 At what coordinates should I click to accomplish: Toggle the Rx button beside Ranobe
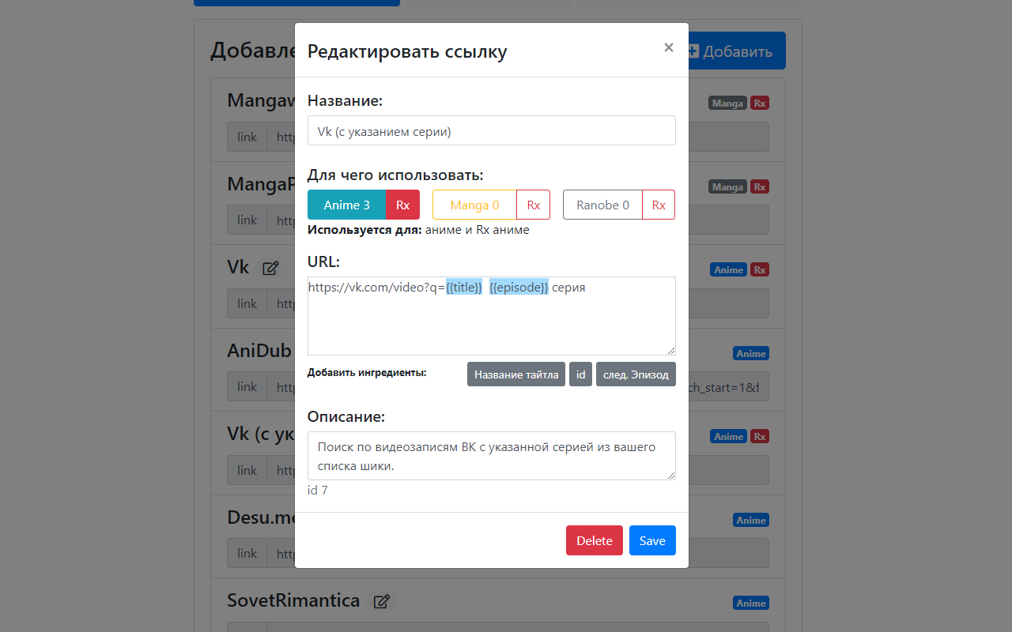click(x=659, y=205)
